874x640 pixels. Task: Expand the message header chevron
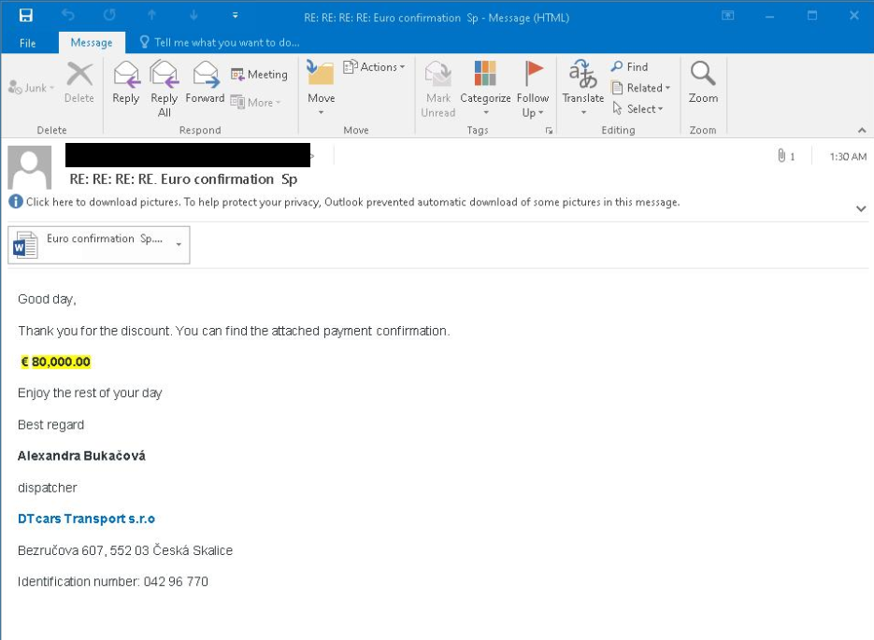point(861,209)
